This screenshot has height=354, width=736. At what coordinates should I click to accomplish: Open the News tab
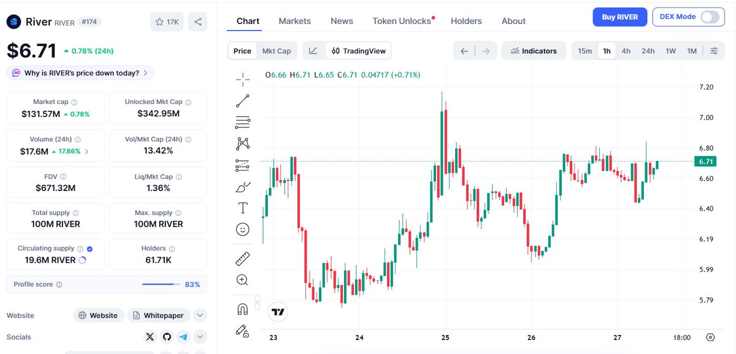342,21
